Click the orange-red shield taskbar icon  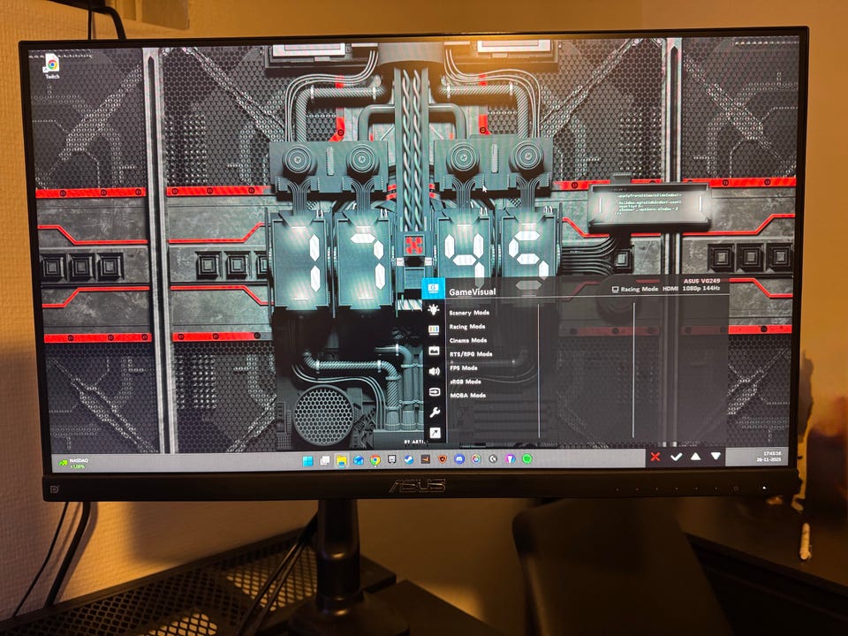point(443,459)
